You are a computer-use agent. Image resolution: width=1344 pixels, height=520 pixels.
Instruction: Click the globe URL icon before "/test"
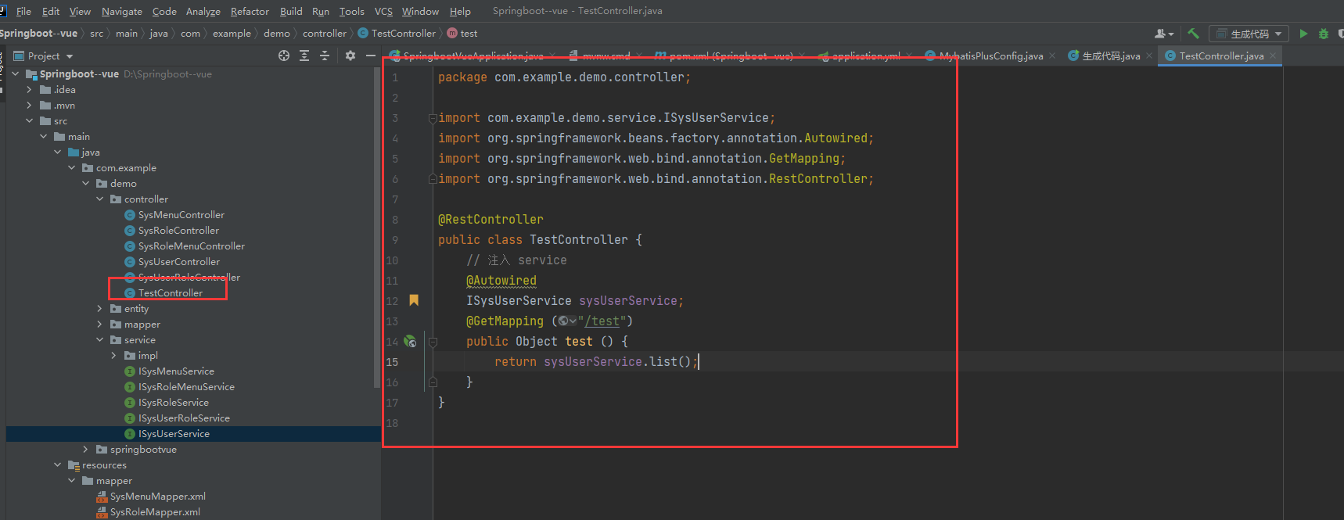566,321
